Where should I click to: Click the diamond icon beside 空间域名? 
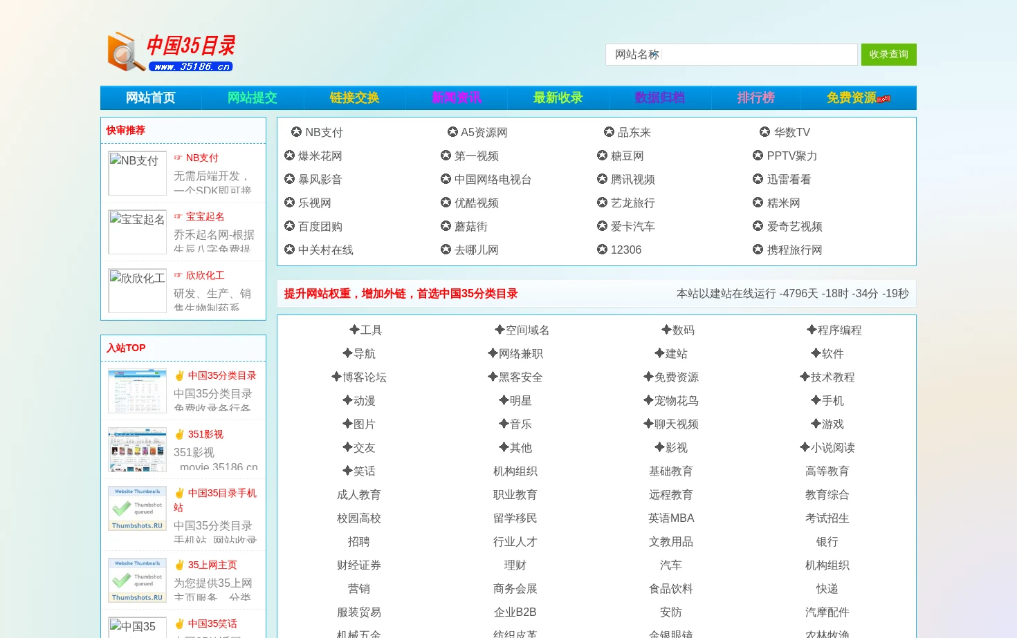coord(500,330)
